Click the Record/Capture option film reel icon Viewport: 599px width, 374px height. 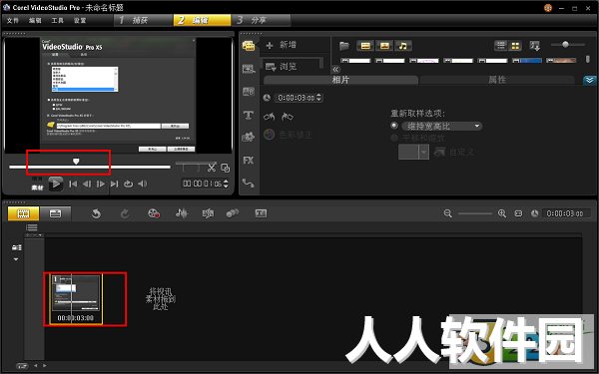coord(154,213)
